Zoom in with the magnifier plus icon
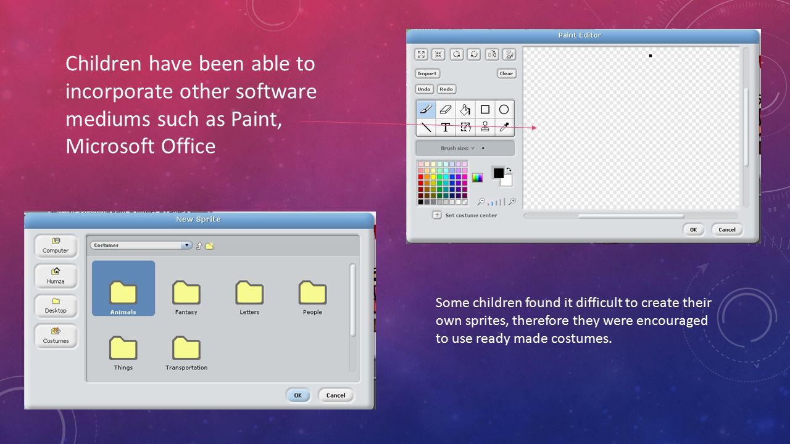 (512, 201)
